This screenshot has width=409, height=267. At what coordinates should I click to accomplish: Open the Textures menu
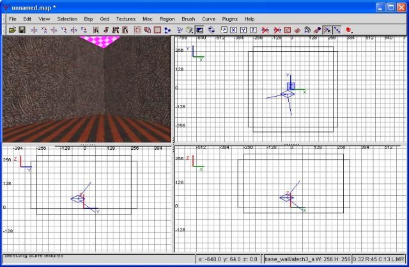click(126, 19)
